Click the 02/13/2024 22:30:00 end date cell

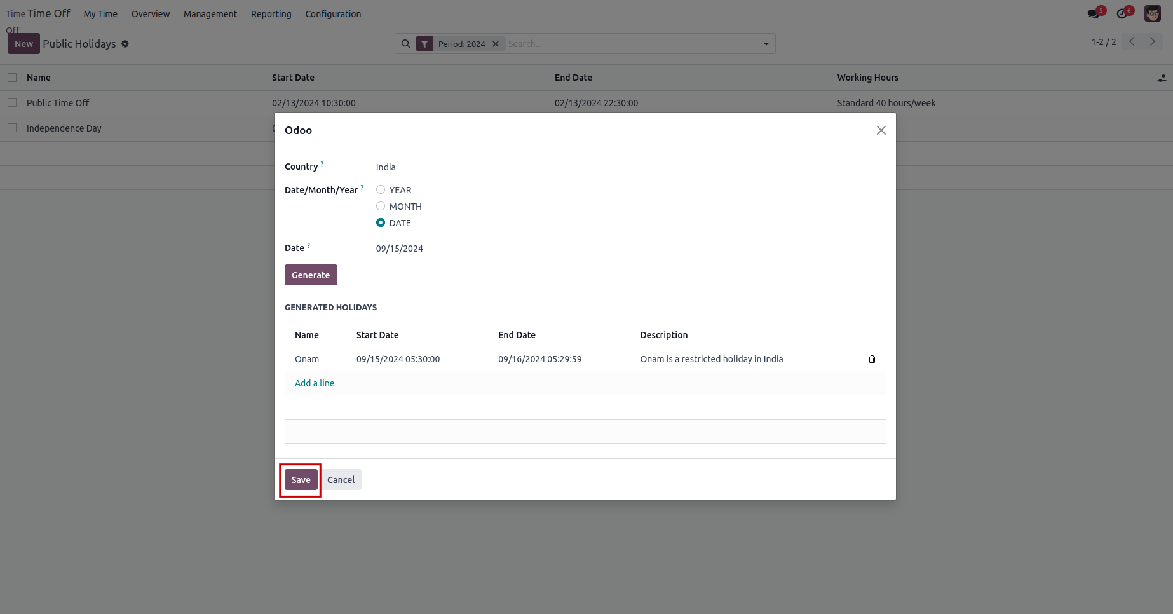596,103
